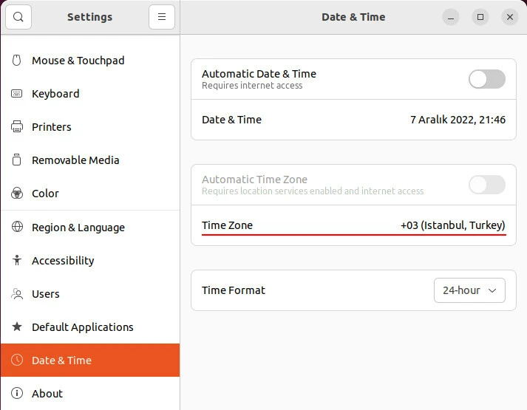Open the Date & Time row
The width and height of the screenshot is (527, 410).
353,120
